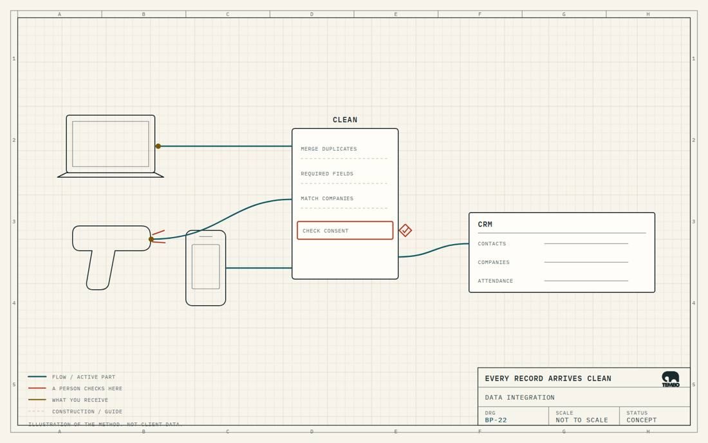Click the EVERY RECORD ARRIVES CLEAN title
The width and height of the screenshot is (708, 443).
coord(548,379)
